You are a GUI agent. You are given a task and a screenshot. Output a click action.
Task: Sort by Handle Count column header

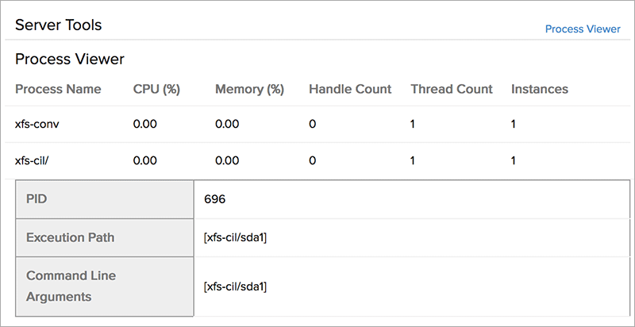[x=350, y=89]
